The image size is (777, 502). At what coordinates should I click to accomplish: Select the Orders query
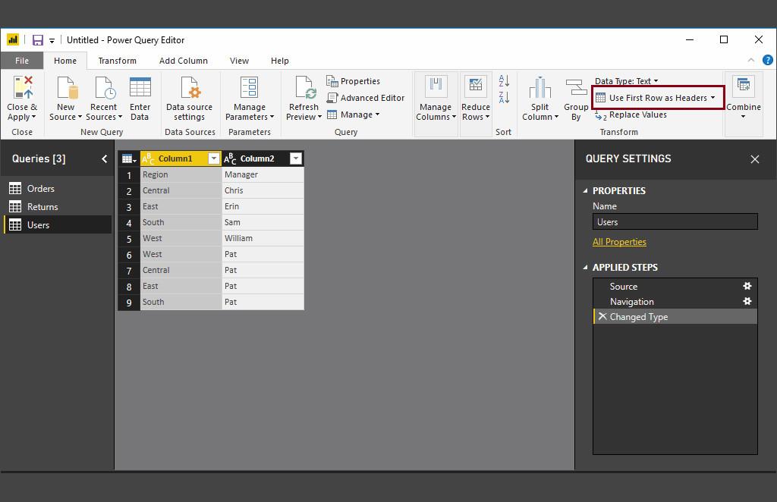pyautogui.click(x=40, y=189)
